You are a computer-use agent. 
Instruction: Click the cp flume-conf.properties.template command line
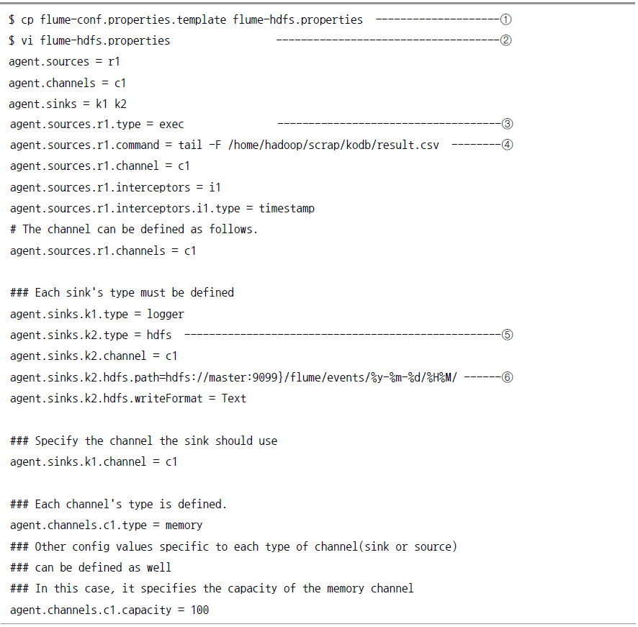(x=186, y=20)
